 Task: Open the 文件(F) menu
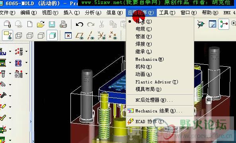coord(8,13)
